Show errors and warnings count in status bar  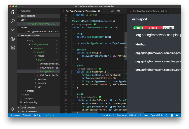pyautogui.click(x=39, y=115)
